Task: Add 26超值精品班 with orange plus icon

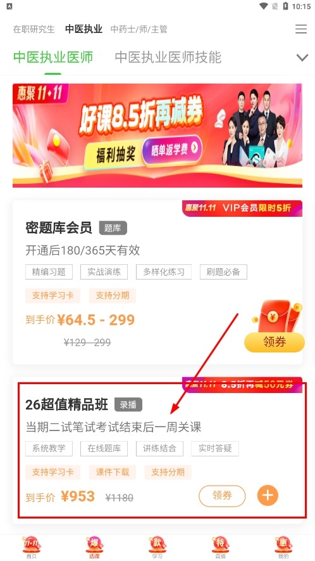Action: coord(268,496)
